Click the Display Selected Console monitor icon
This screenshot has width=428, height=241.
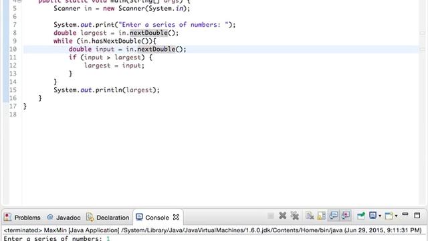click(x=373, y=216)
